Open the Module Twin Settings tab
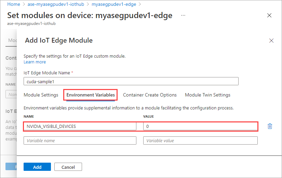This screenshot has width=282, height=178. click(207, 95)
